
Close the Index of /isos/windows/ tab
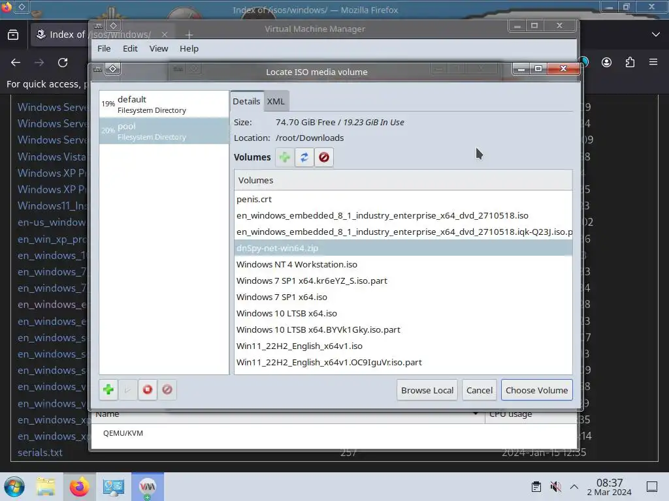[165, 35]
